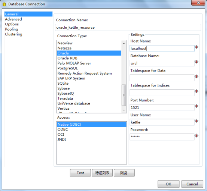Click variable icon next to Tablespace for Data
The image size is (207, 191).
click(197, 76)
